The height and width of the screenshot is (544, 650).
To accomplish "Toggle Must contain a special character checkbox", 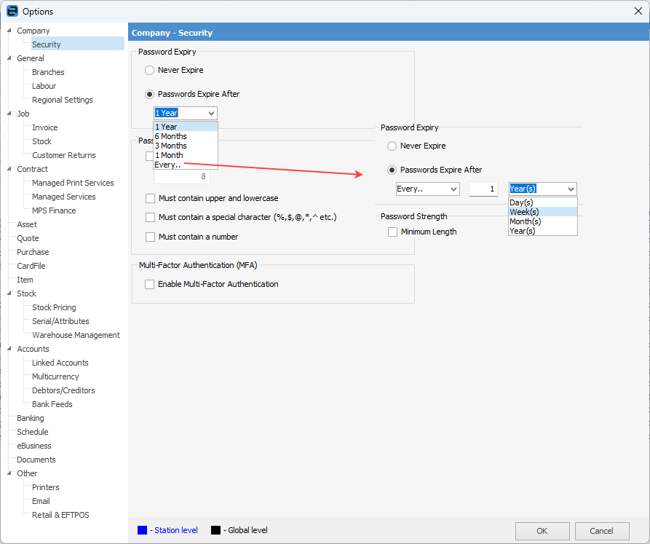I will click(151, 217).
